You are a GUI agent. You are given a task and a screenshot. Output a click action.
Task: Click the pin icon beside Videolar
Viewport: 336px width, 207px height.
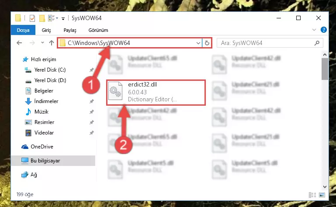pyautogui.click(x=91, y=133)
